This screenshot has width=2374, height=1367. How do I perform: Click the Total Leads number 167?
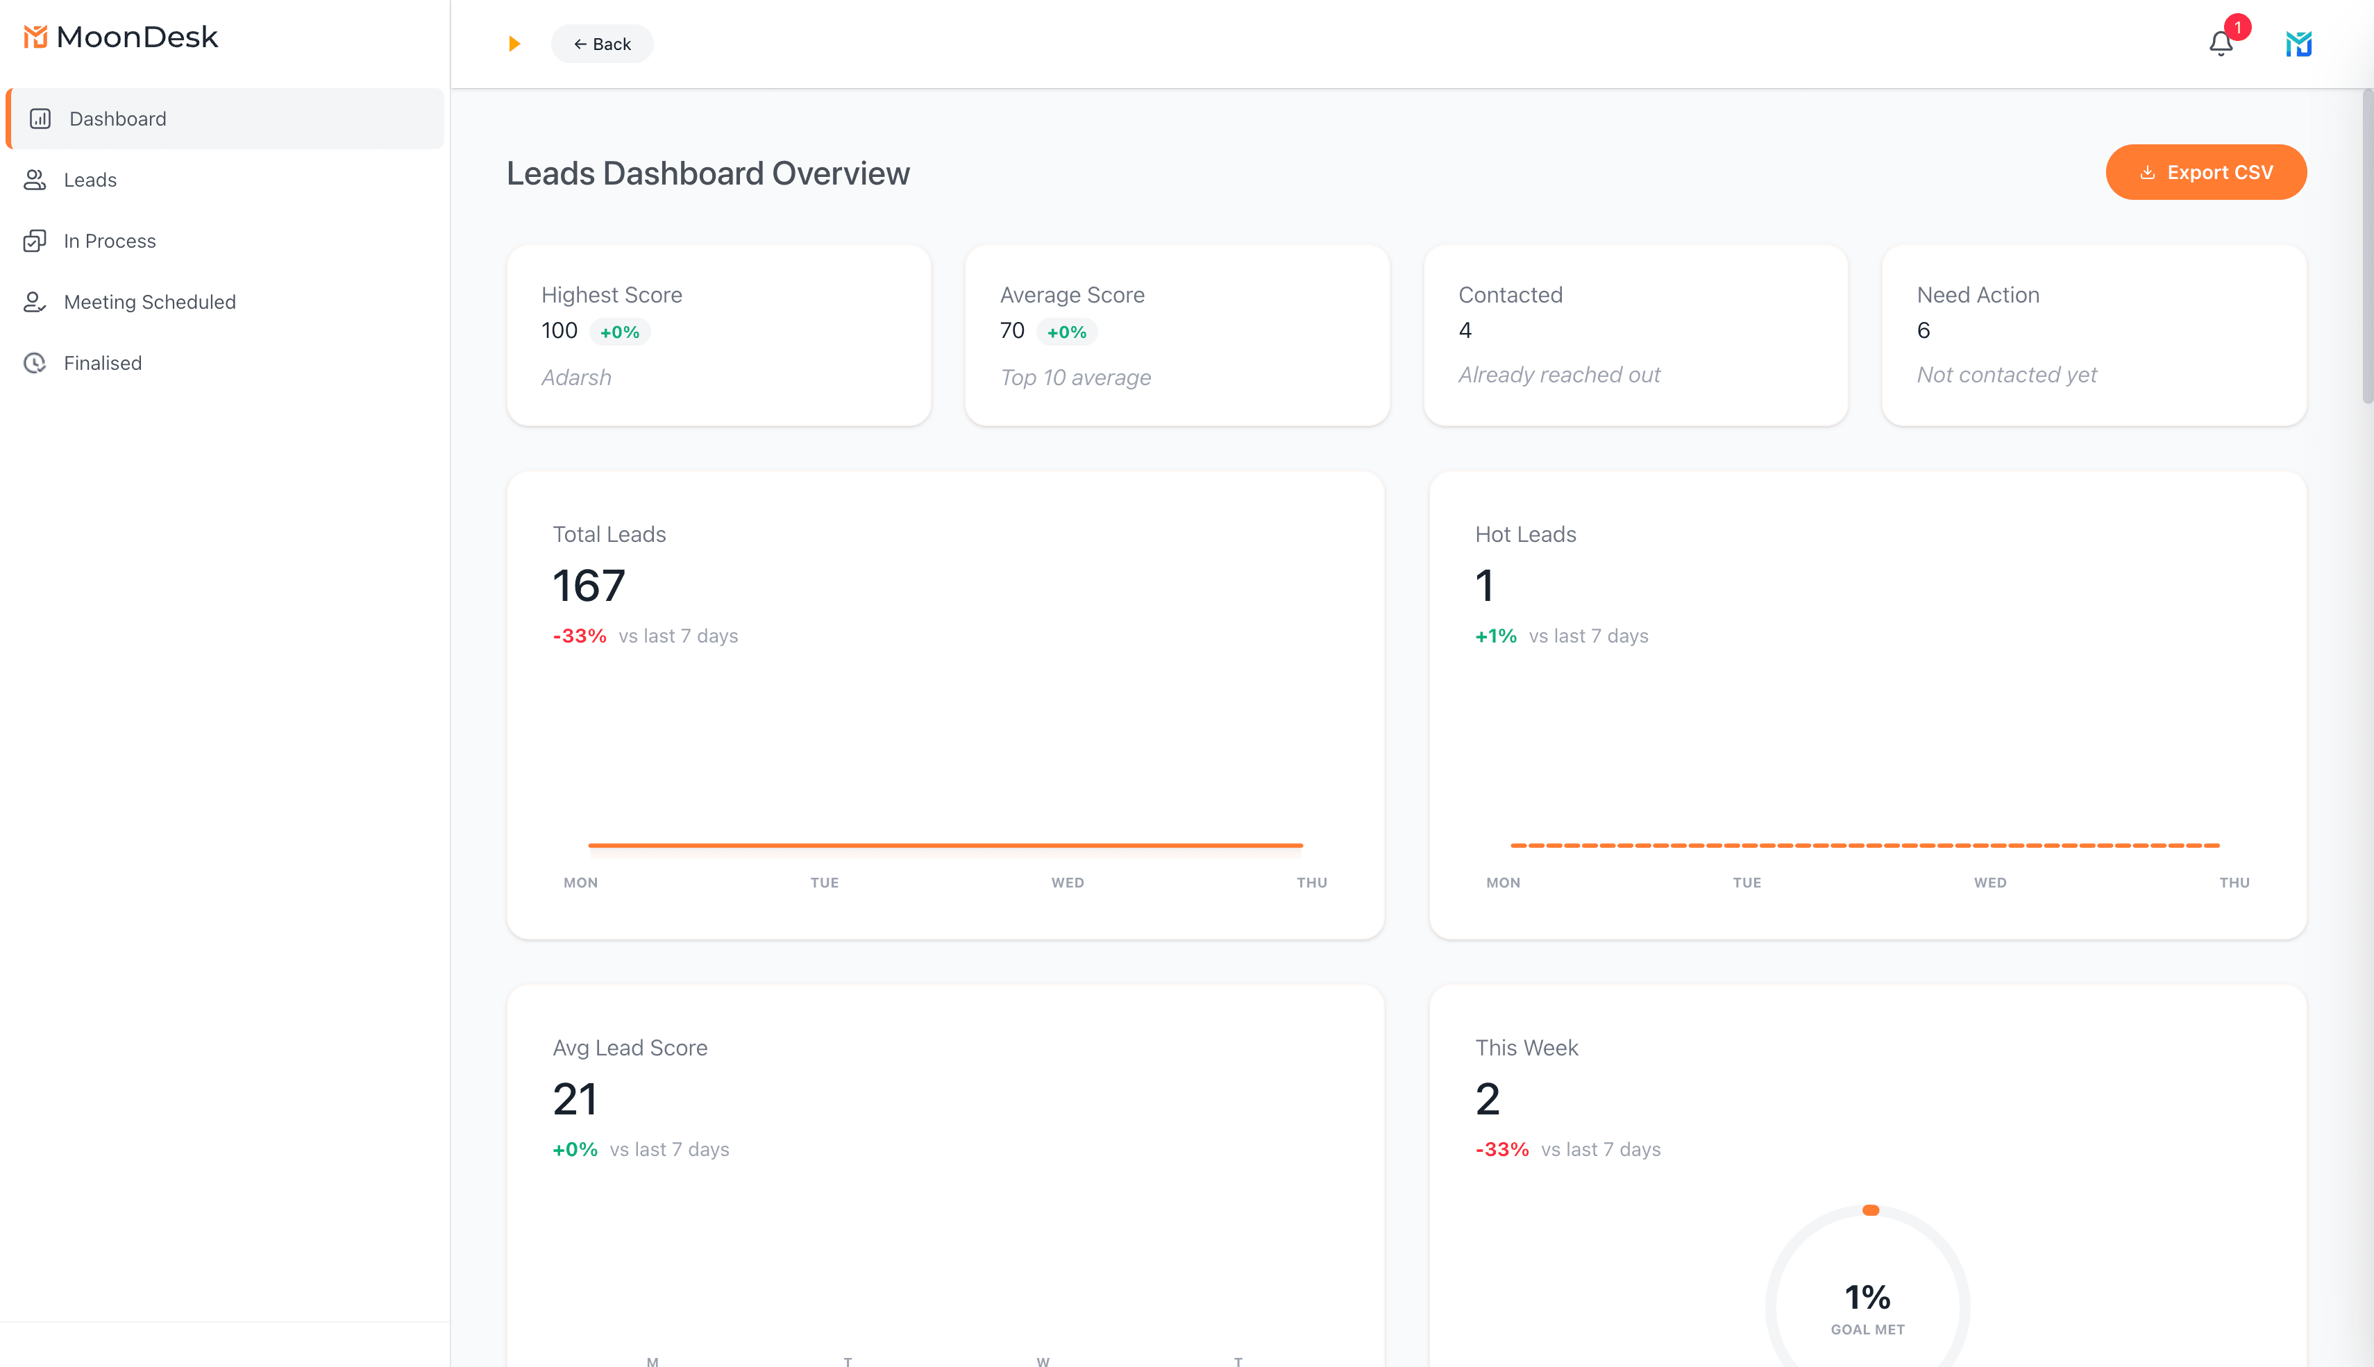[589, 586]
